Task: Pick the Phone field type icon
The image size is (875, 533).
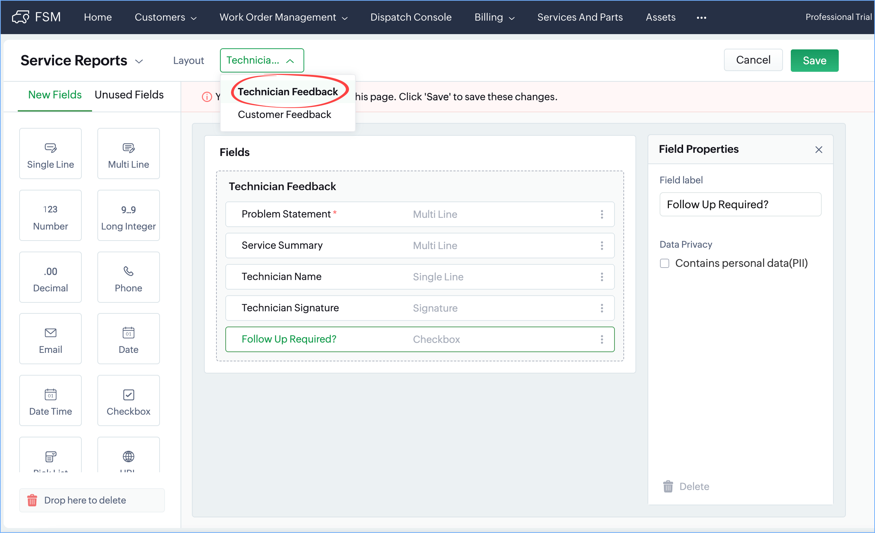Action: [128, 271]
